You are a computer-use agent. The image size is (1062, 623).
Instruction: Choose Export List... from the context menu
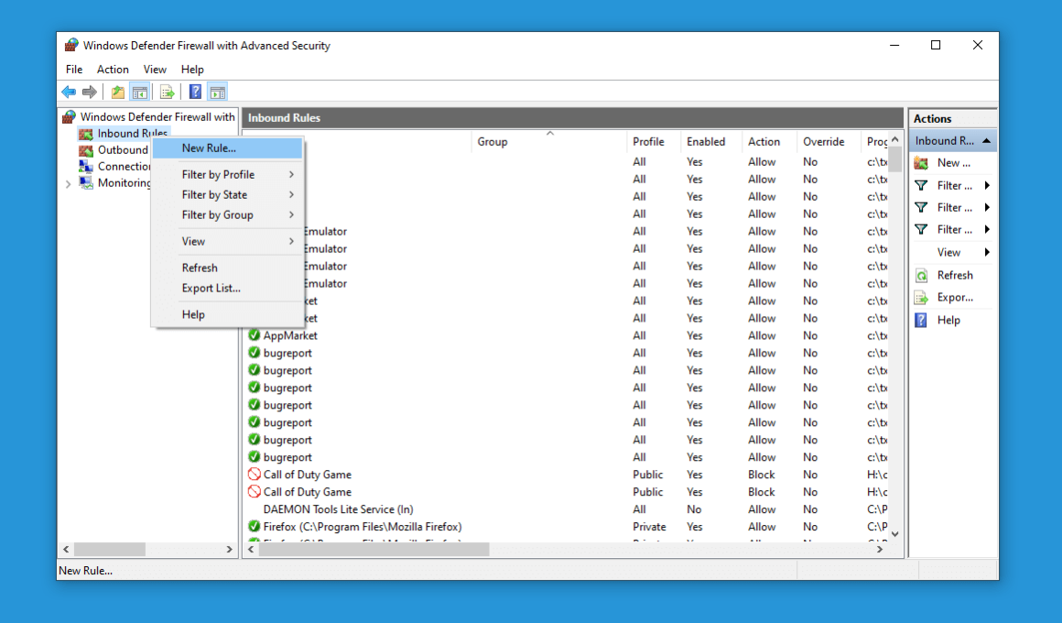point(228,288)
